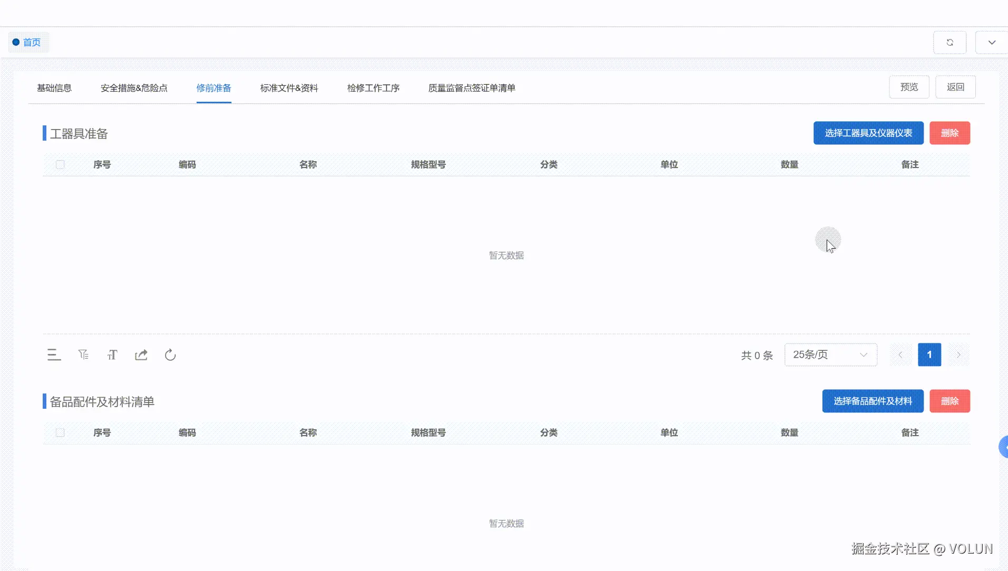Click 编码 column header in 工器具准备
The width and height of the screenshot is (1008, 571).
coord(187,165)
